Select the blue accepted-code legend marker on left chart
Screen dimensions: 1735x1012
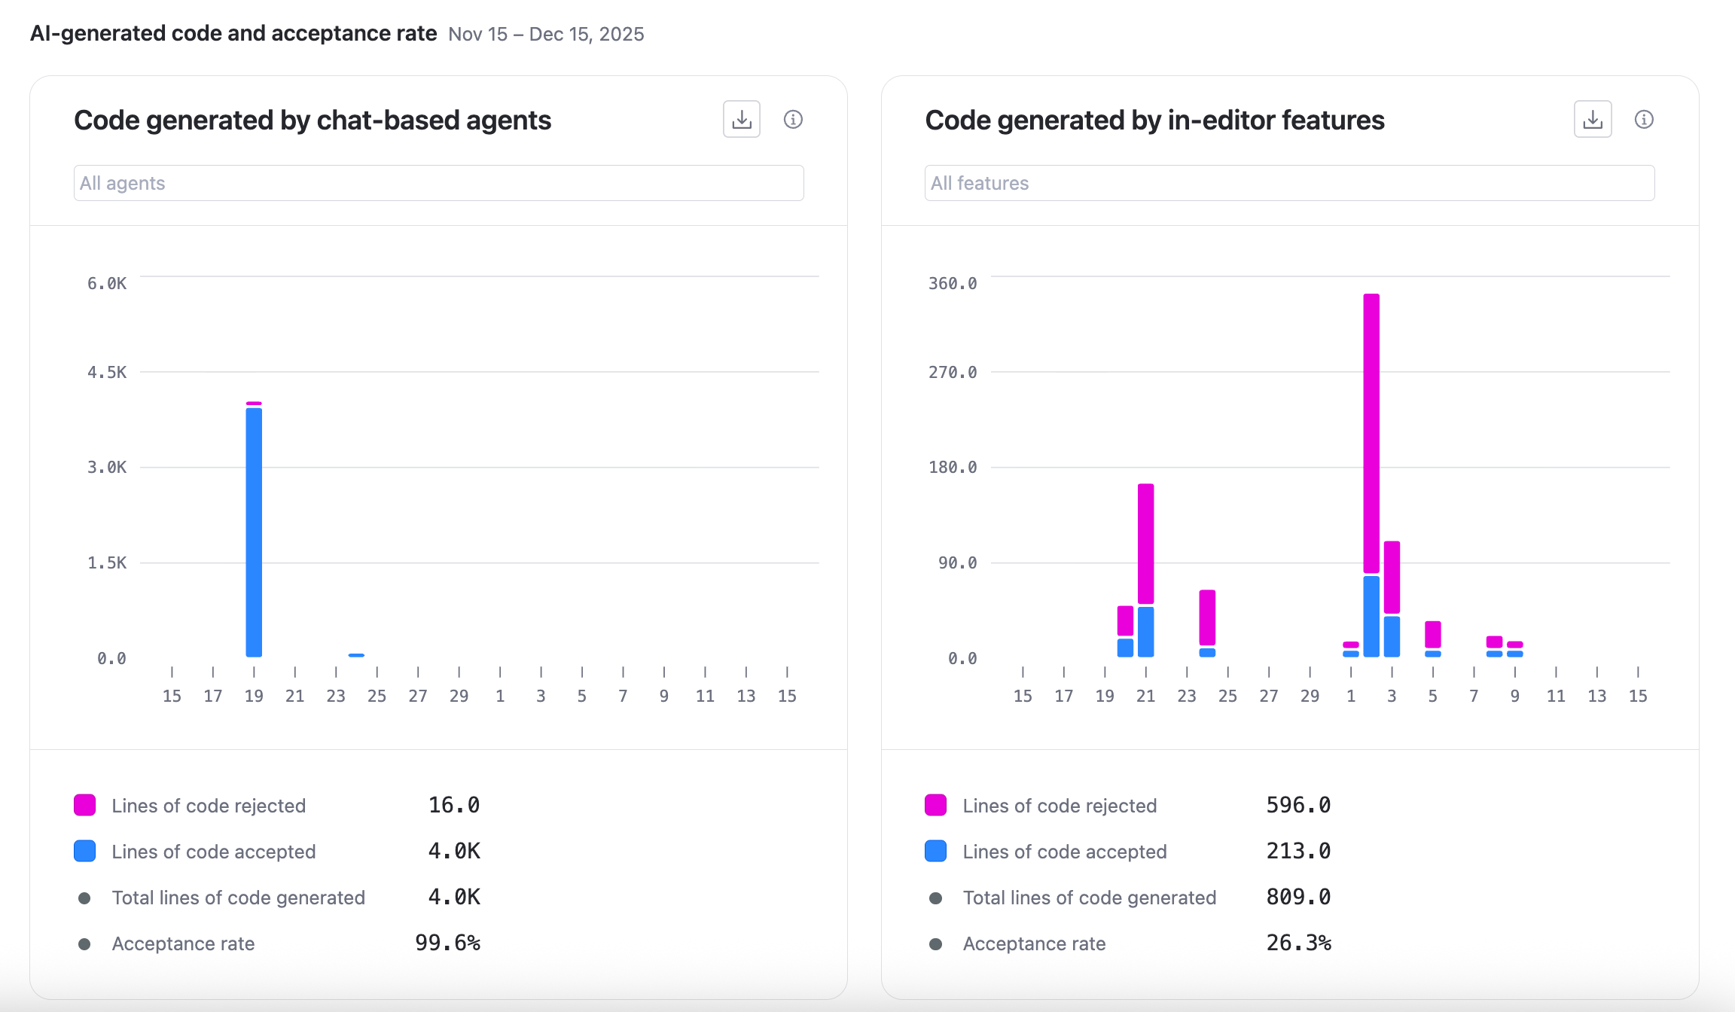(x=83, y=851)
